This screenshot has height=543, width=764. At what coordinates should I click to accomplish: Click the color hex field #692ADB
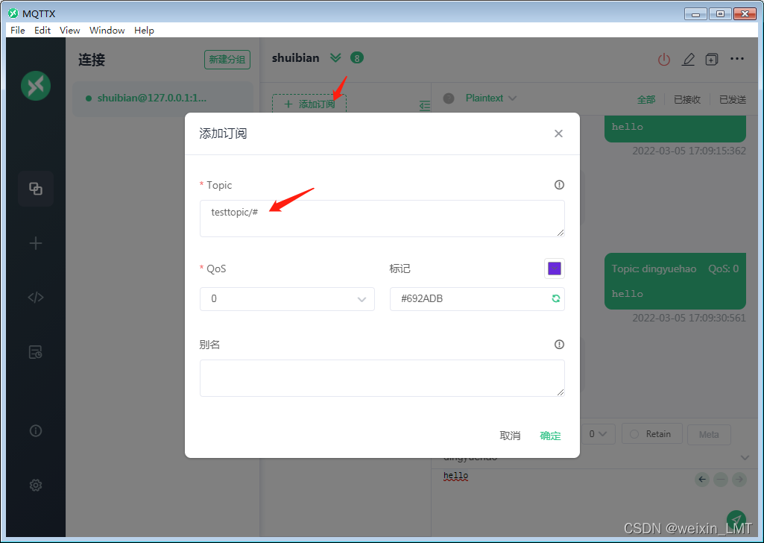[477, 299]
